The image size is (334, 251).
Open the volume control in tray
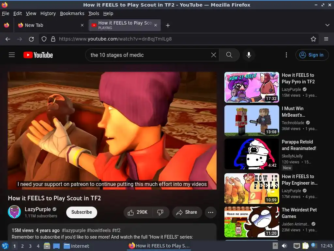pyautogui.click(x=284, y=246)
